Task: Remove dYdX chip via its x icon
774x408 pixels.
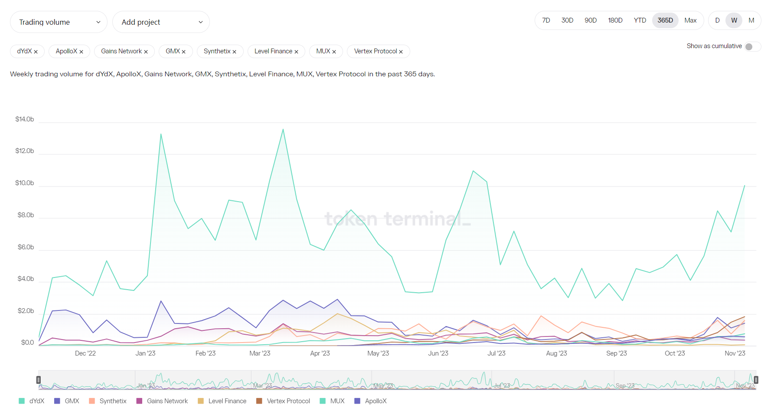Action: pos(36,52)
